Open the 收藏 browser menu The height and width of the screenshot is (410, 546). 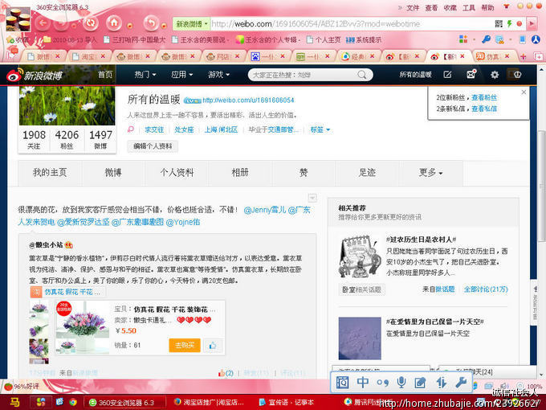(450, 7)
